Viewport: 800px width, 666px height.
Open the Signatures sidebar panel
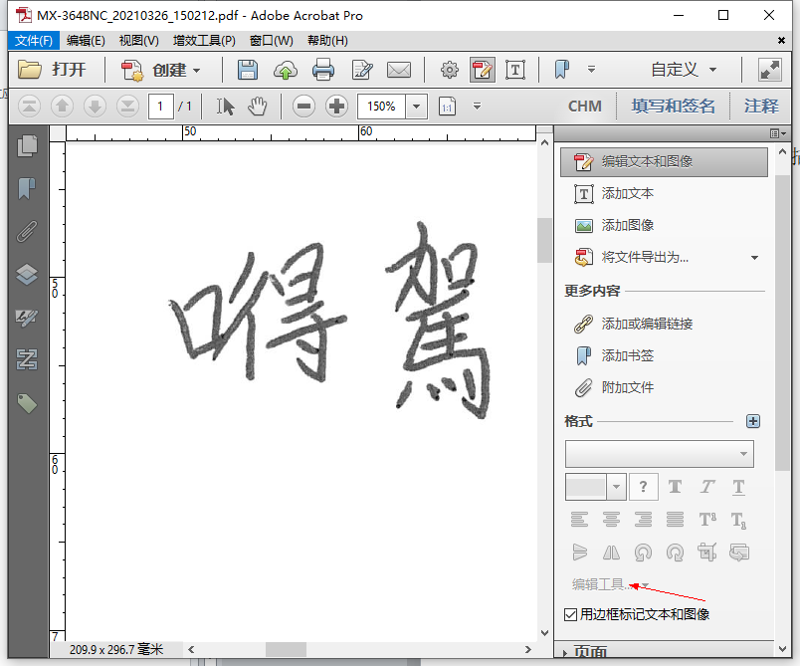(27, 317)
